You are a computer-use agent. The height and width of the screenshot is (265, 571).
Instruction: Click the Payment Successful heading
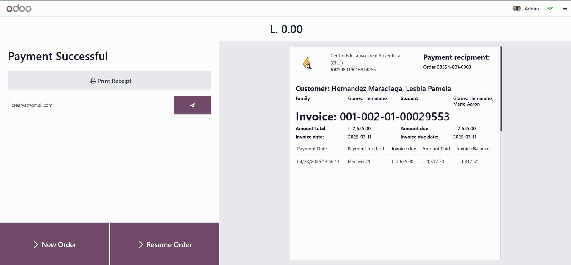58,56
